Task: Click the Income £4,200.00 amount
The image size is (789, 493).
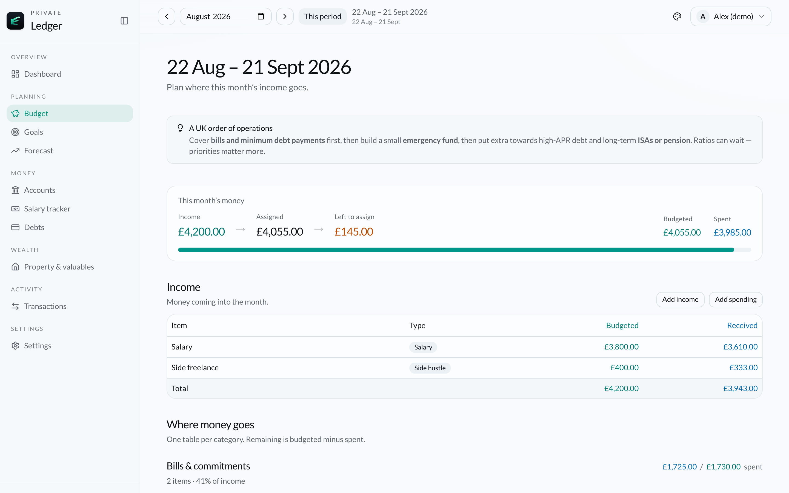Action: point(201,232)
